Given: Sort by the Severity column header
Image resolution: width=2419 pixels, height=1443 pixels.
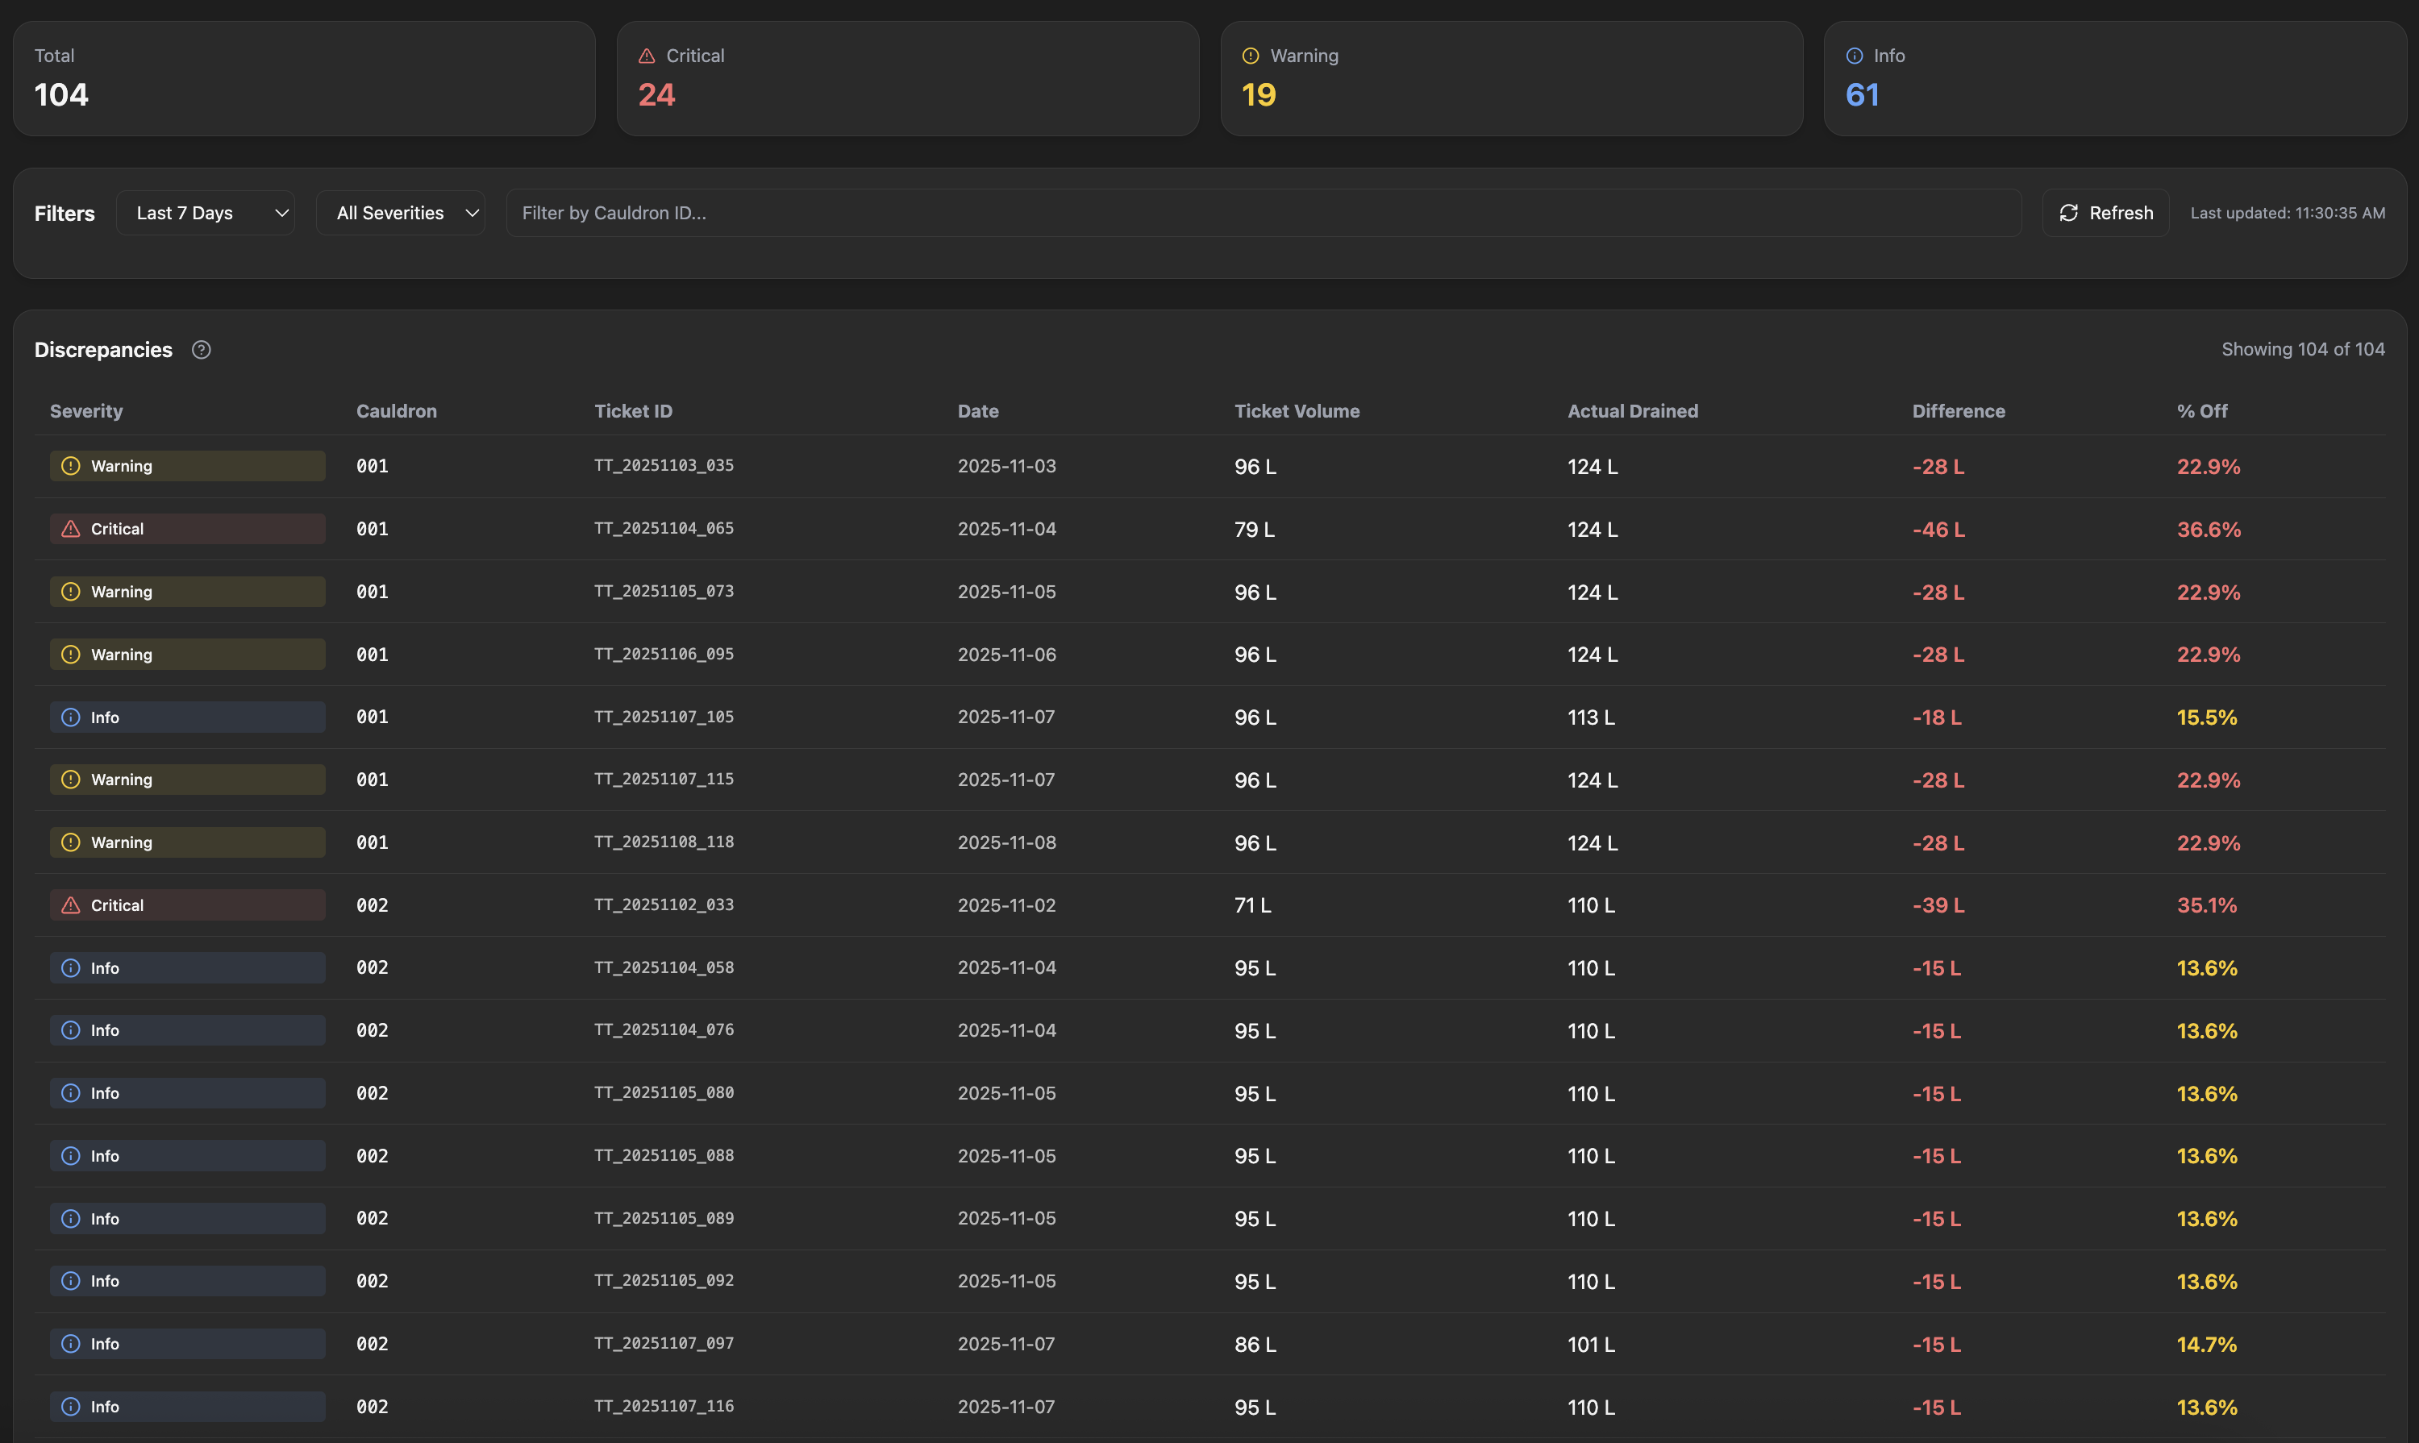Looking at the screenshot, I should tap(86, 411).
